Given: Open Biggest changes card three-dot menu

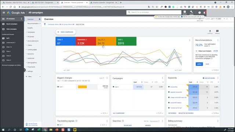Looking at the screenshot, I should tap(107, 78).
